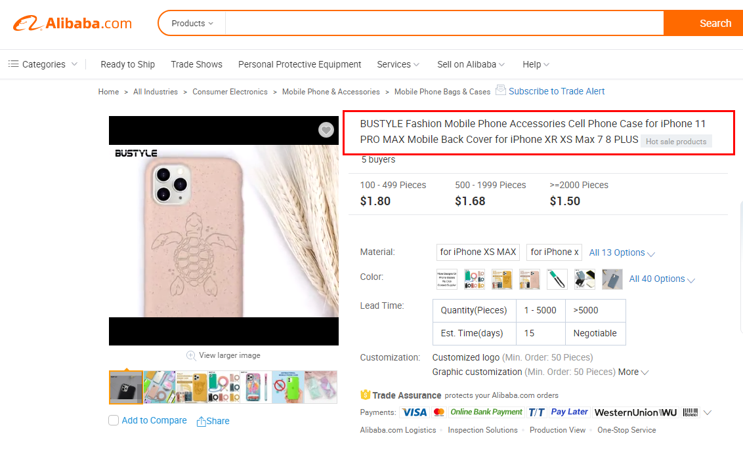This screenshot has width=743, height=453.
Task: Click the Subscribe to Trade Alert envelope icon
Action: (x=501, y=90)
